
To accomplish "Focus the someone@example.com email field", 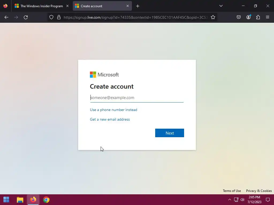I will pos(137,98).
